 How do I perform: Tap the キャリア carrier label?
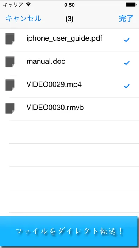click(13, 5)
